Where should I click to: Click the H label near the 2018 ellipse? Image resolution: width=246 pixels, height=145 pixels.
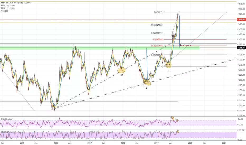[122, 75]
